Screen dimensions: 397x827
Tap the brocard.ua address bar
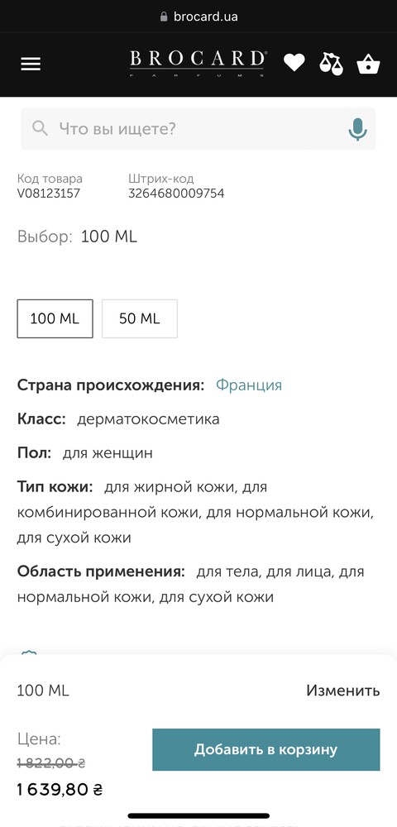(198, 17)
